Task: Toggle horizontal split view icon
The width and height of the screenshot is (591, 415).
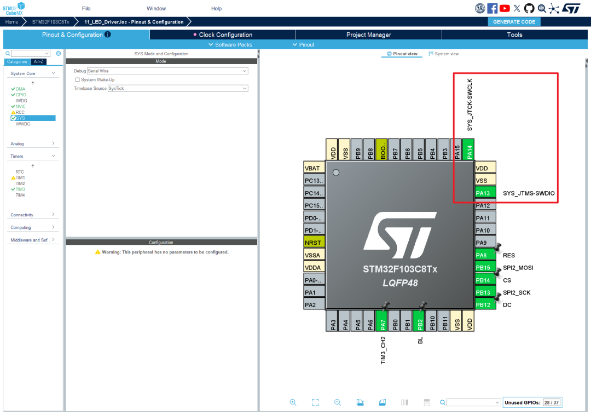Action: 427,402
